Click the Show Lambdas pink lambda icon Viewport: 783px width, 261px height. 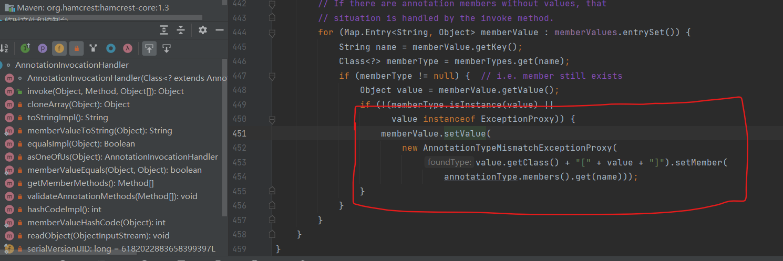pyautogui.click(x=127, y=48)
